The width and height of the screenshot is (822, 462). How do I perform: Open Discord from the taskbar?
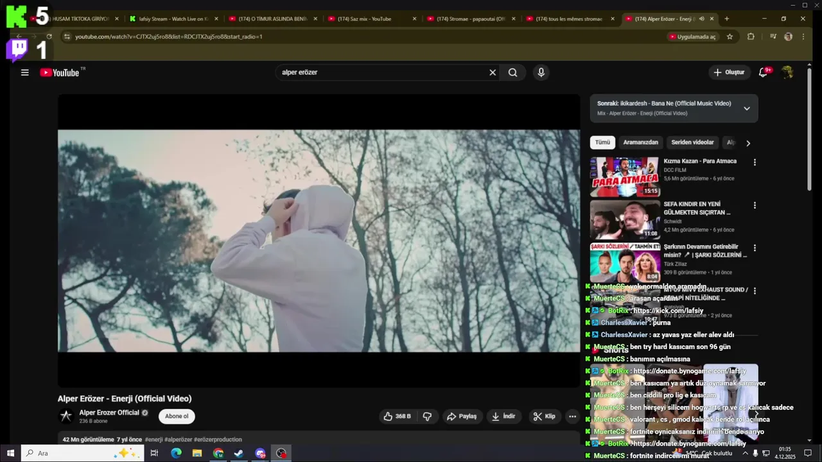pyautogui.click(x=260, y=453)
